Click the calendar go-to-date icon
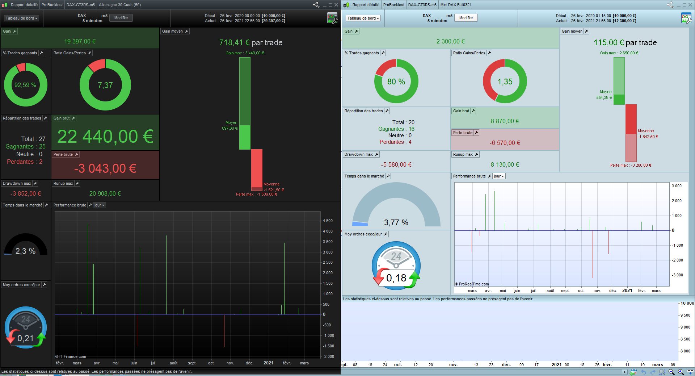The image size is (695, 376). point(633,372)
